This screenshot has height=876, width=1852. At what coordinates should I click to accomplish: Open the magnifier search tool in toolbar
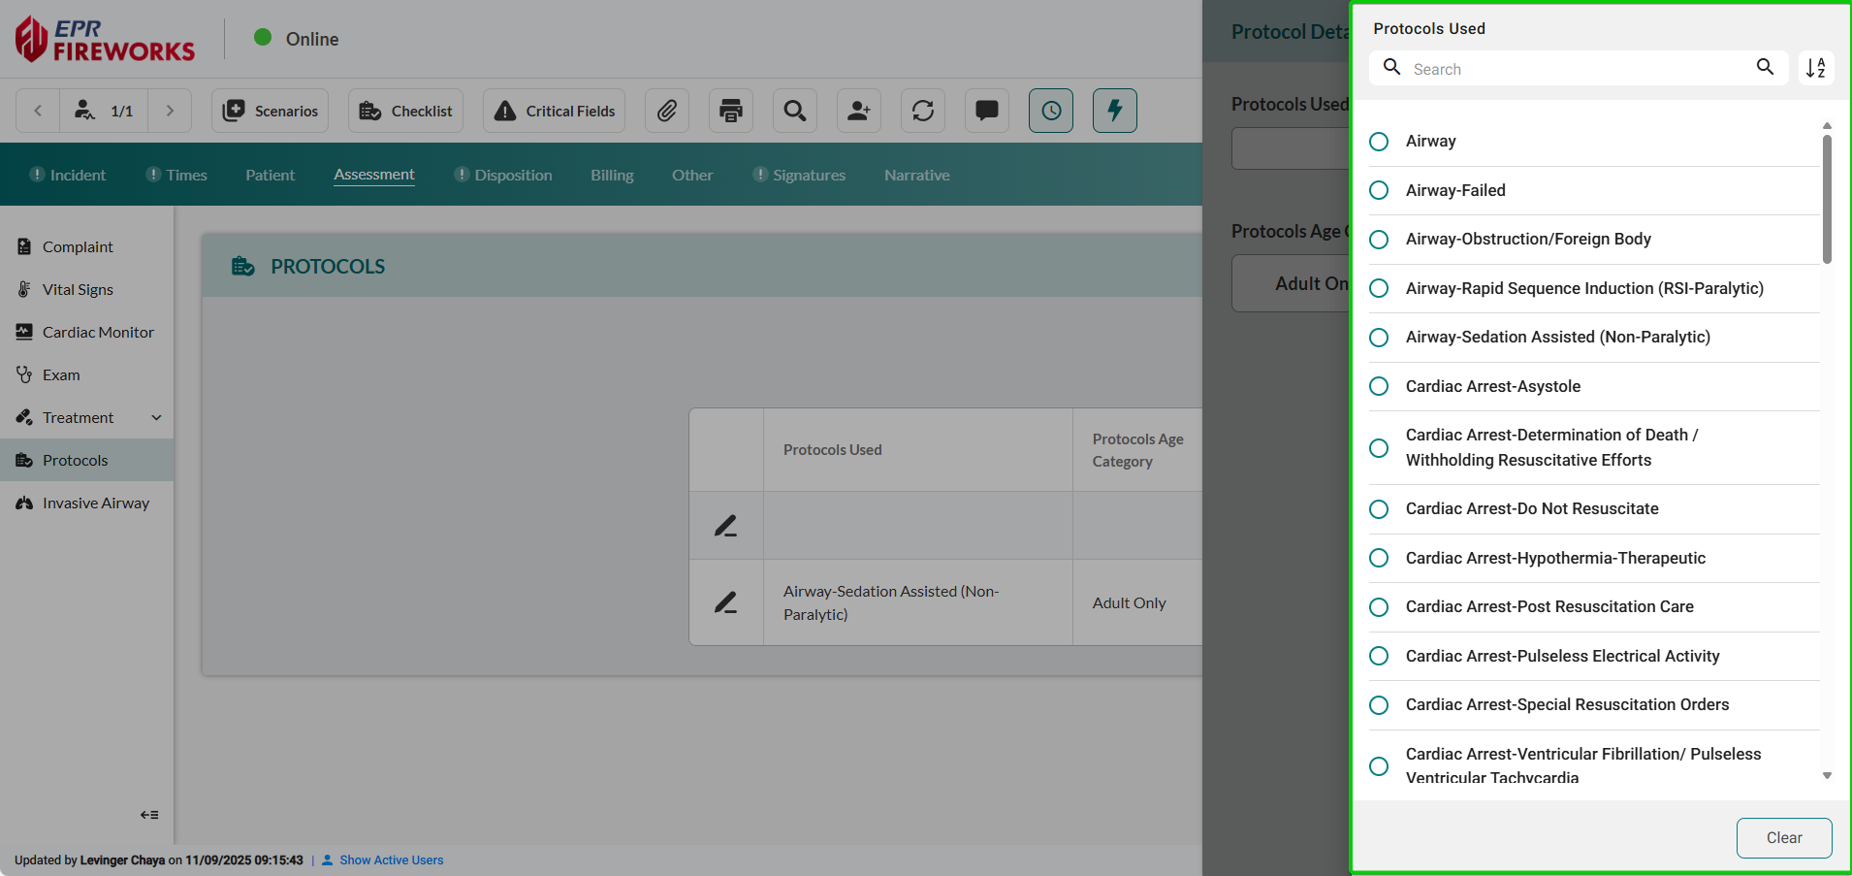(795, 111)
